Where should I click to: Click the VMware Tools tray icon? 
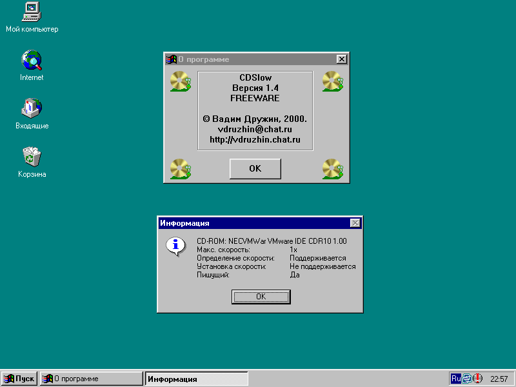pyautogui.click(x=467, y=379)
